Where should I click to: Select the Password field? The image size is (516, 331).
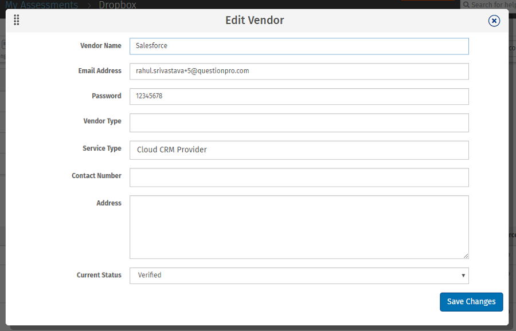pyautogui.click(x=299, y=97)
